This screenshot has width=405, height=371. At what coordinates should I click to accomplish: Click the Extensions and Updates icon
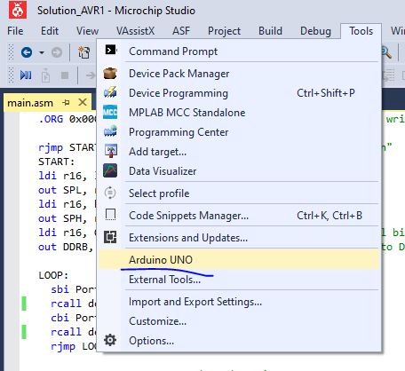110,237
